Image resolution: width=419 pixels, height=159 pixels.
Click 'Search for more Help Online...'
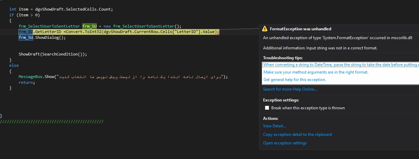click(x=290, y=89)
